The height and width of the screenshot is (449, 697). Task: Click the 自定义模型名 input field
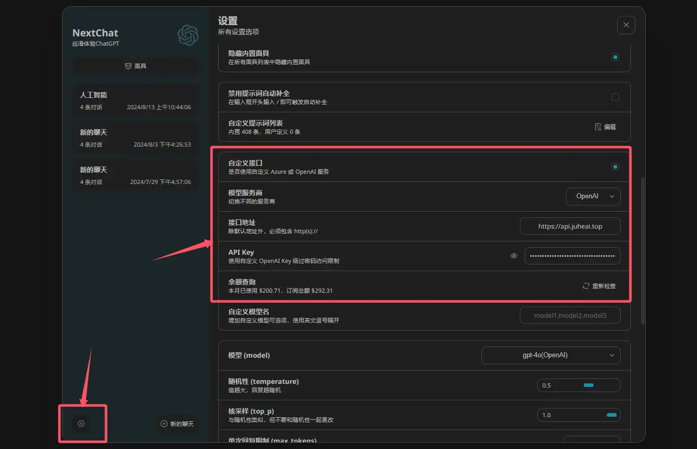click(570, 315)
